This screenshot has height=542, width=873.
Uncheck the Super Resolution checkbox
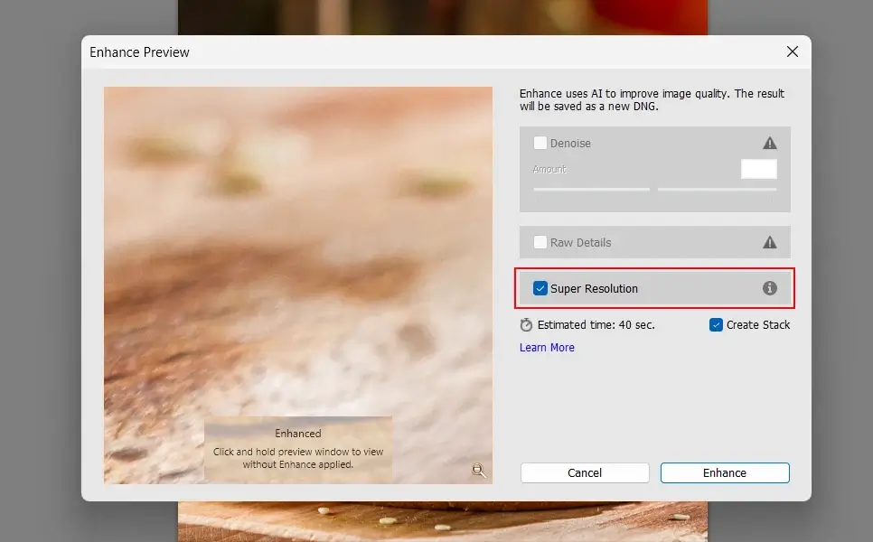tap(540, 288)
